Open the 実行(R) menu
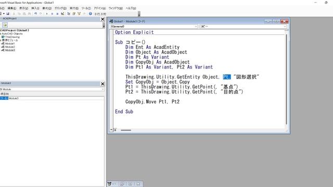The height and width of the screenshot is (187, 333). (74, 8)
